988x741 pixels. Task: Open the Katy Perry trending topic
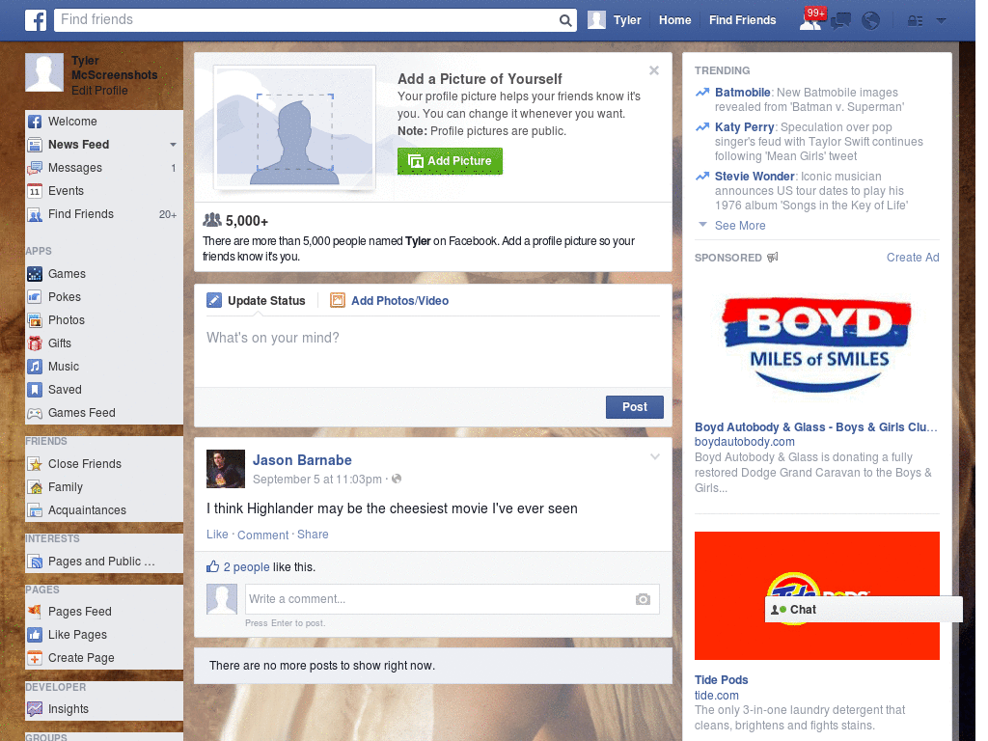744,127
